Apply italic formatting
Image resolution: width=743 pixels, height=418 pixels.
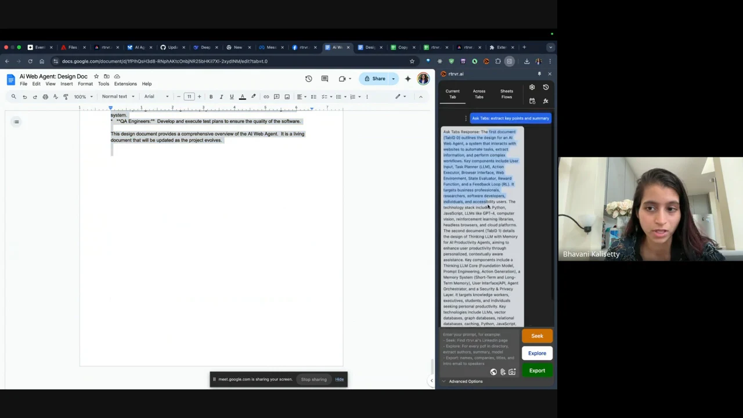[221, 97]
